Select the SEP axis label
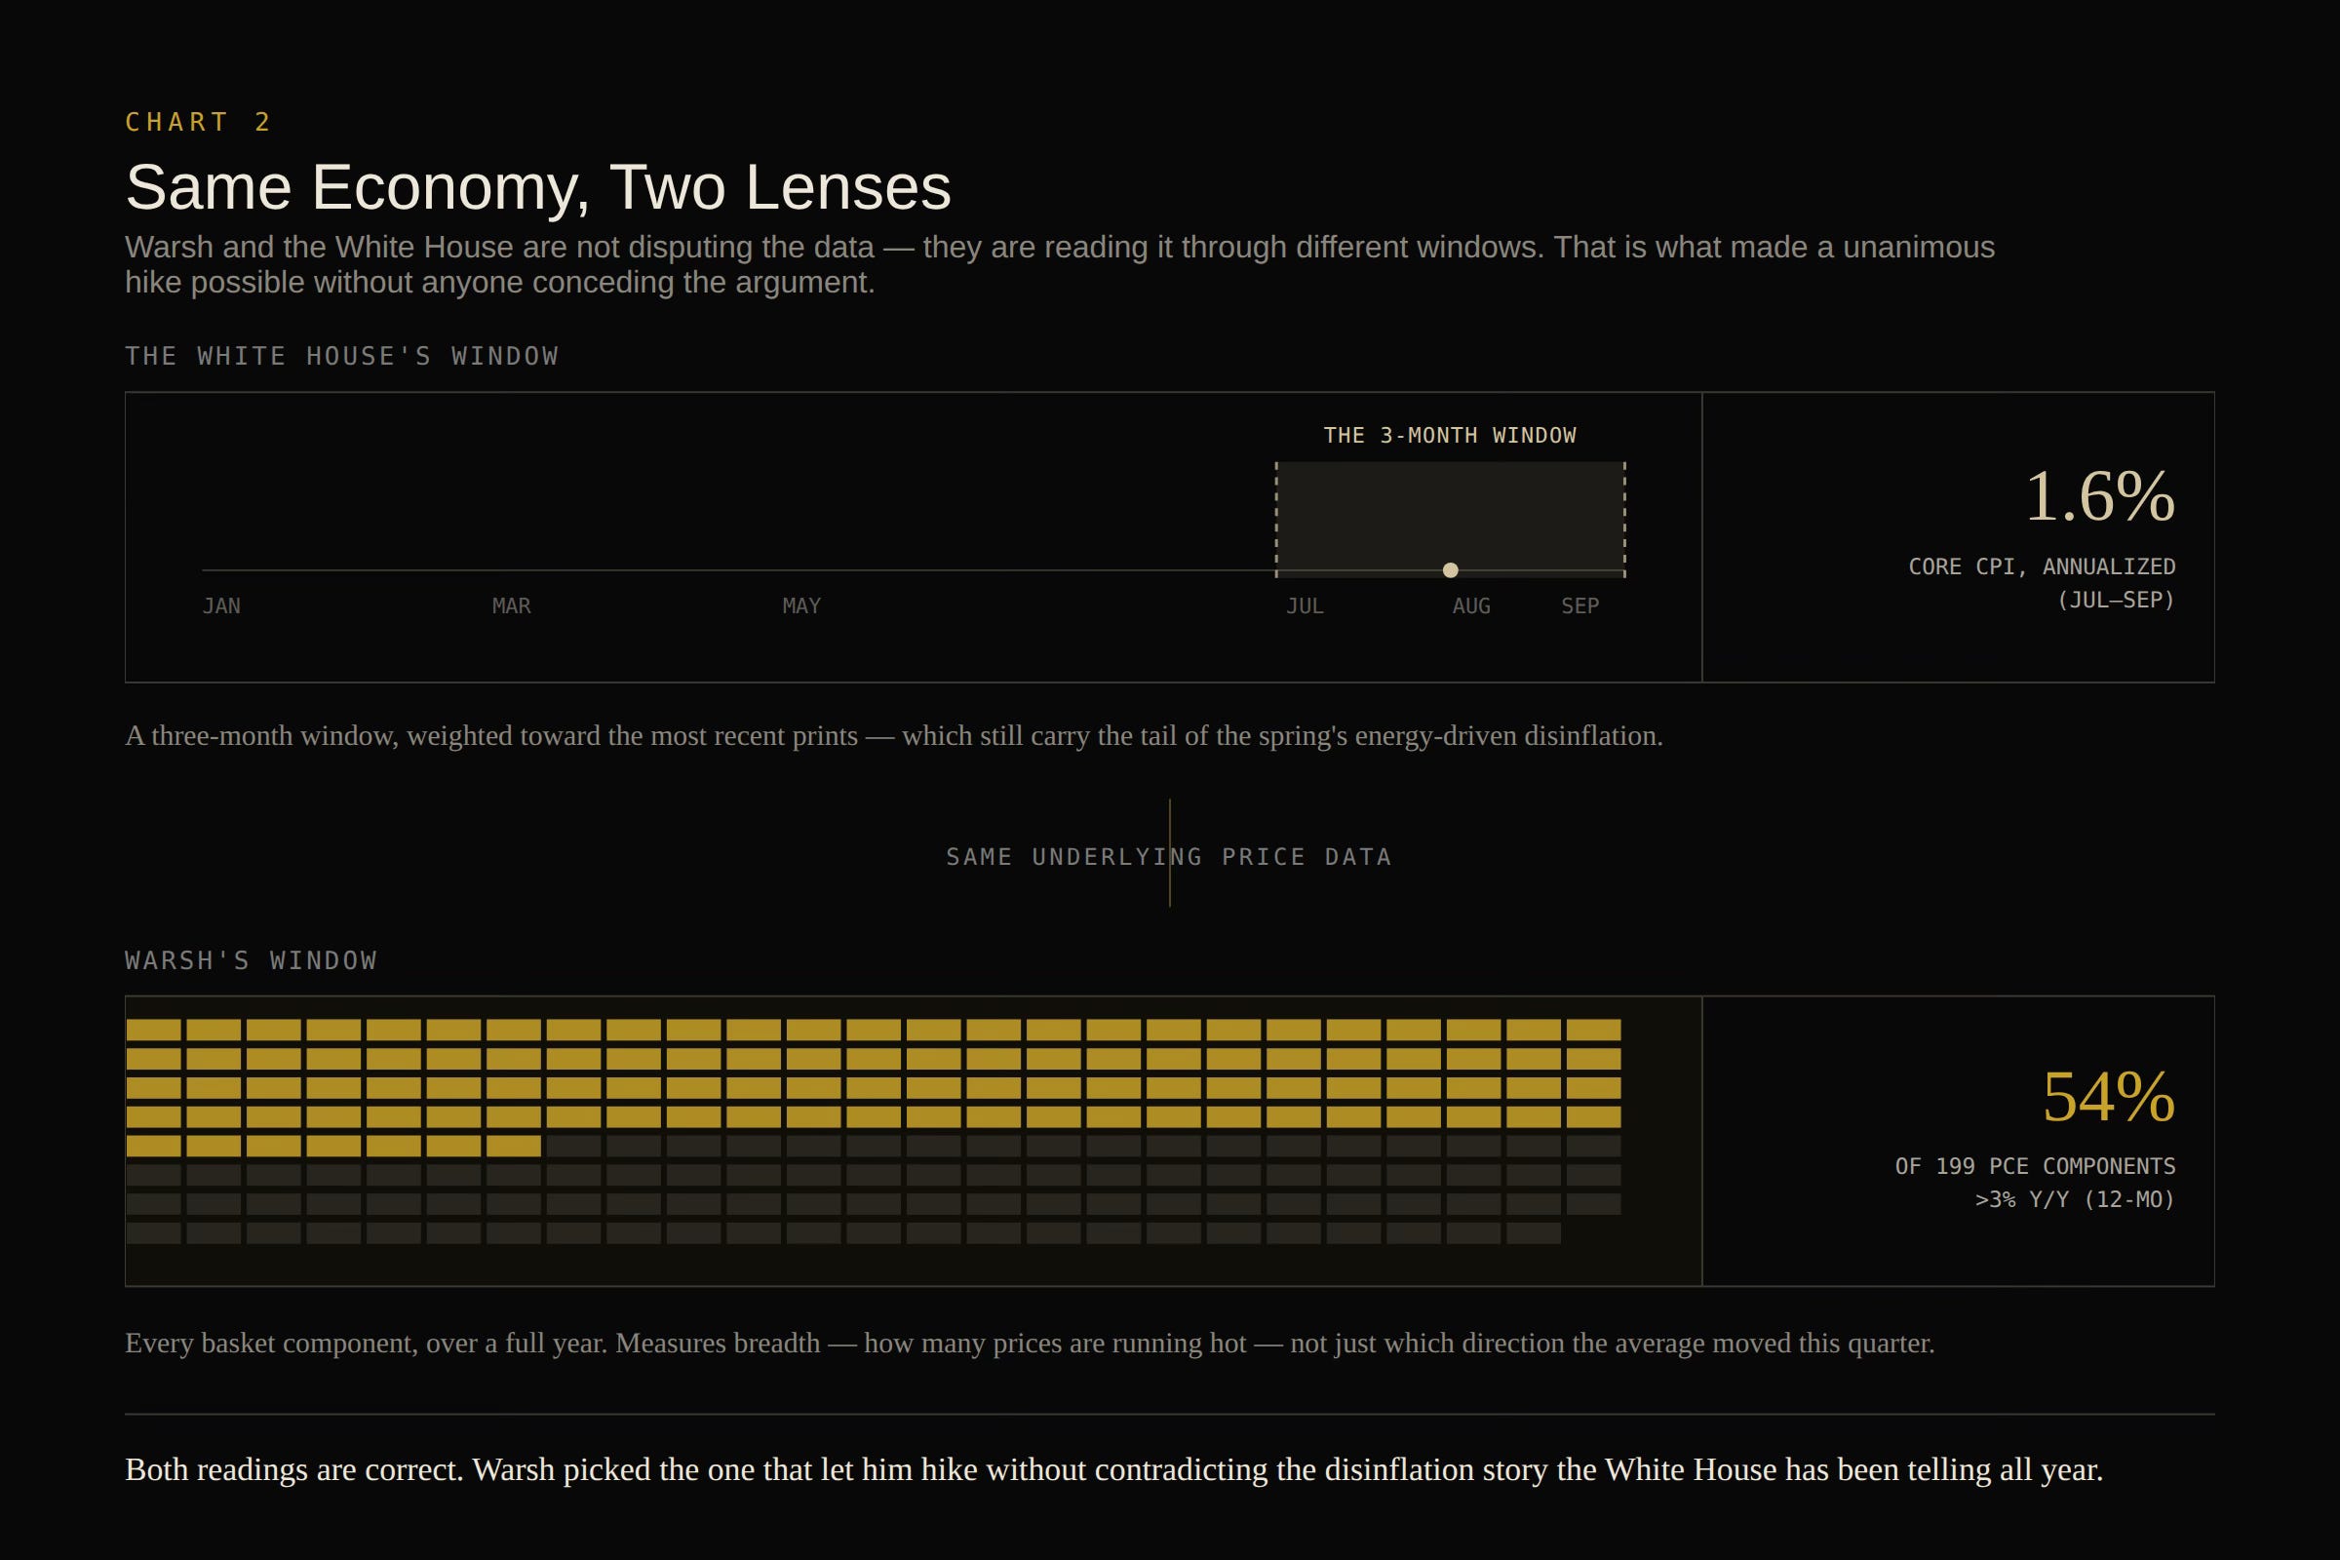Screen dimensions: 2340x1560 pos(1579,605)
